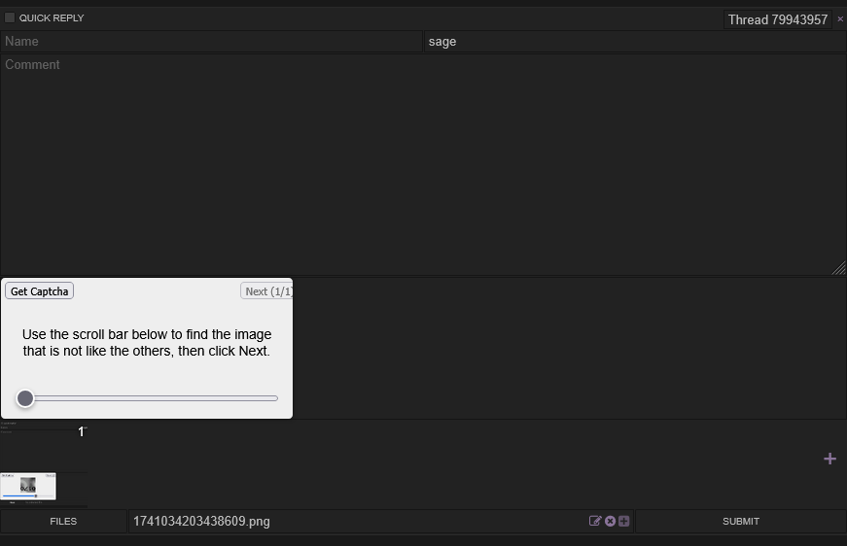Click the FILES button
The height and width of the screenshot is (546, 847).
point(63,521)
